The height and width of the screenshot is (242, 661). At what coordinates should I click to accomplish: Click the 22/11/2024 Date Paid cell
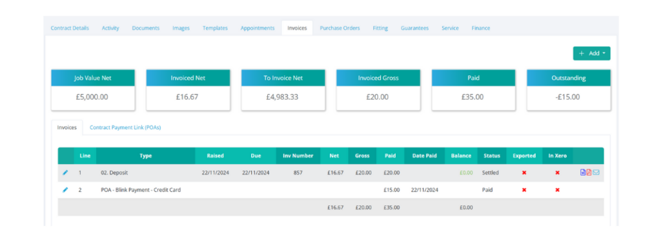[425, 190]
